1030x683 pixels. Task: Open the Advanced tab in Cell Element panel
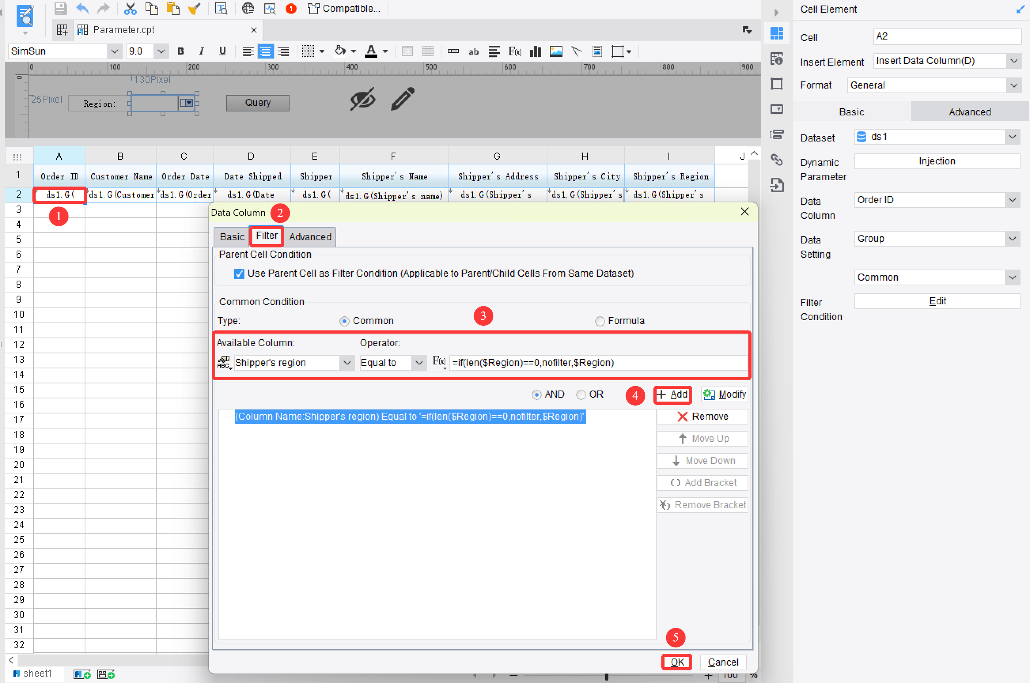point(969,111)
